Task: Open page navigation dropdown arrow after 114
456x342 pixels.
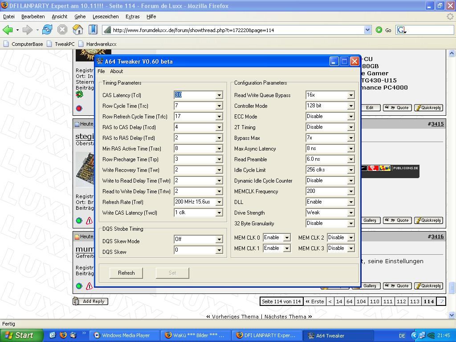Action: click(441, 301)
